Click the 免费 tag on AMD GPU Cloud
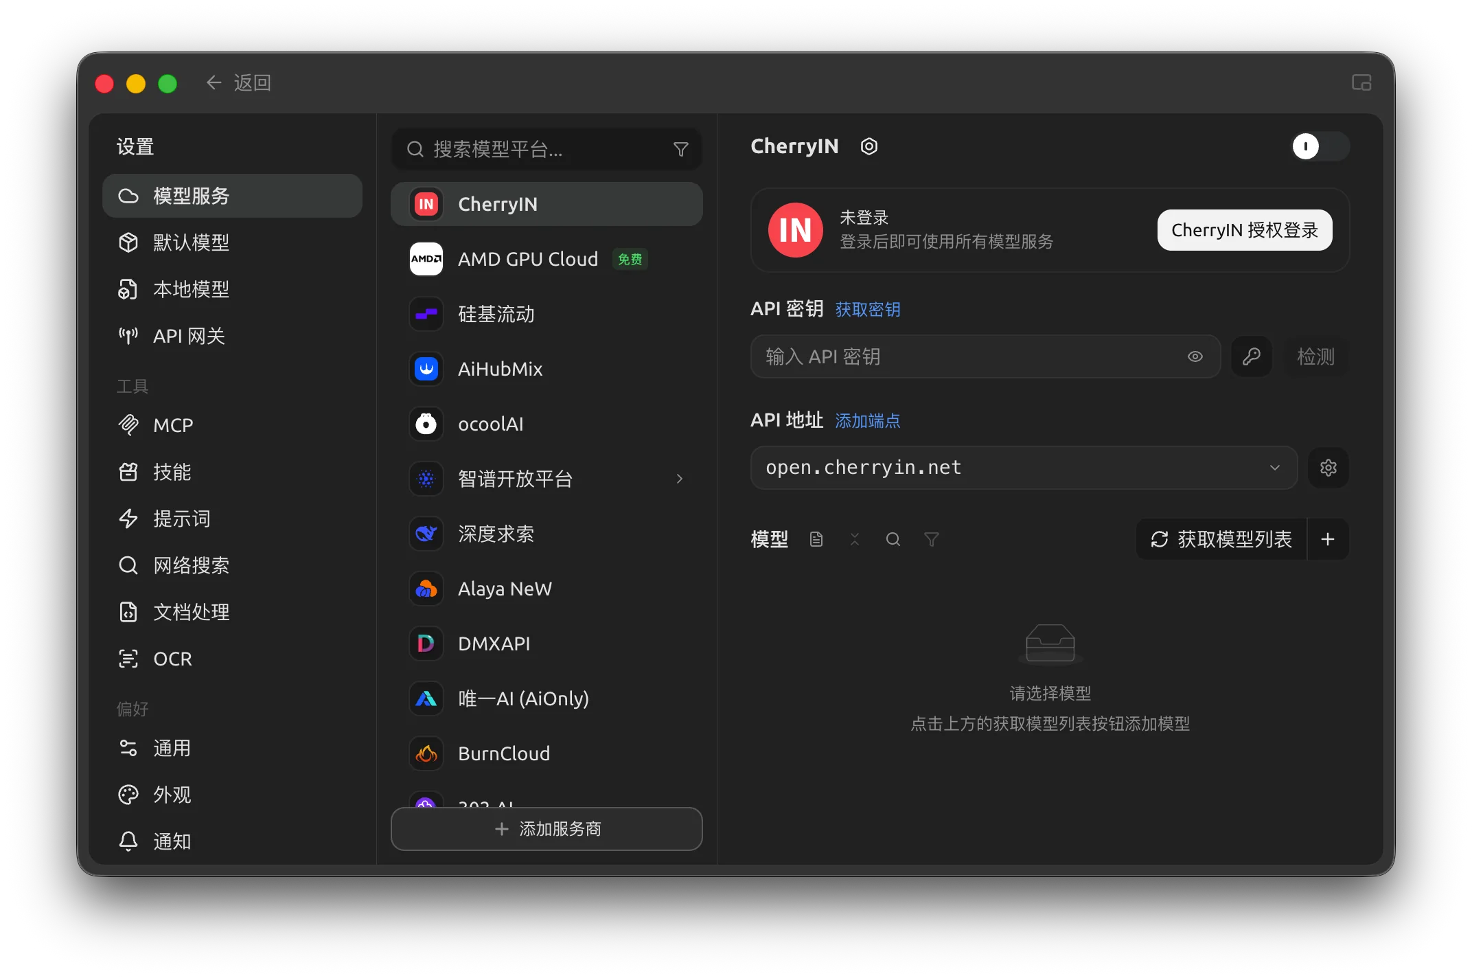1472x978 pixels. pos(630,260)
